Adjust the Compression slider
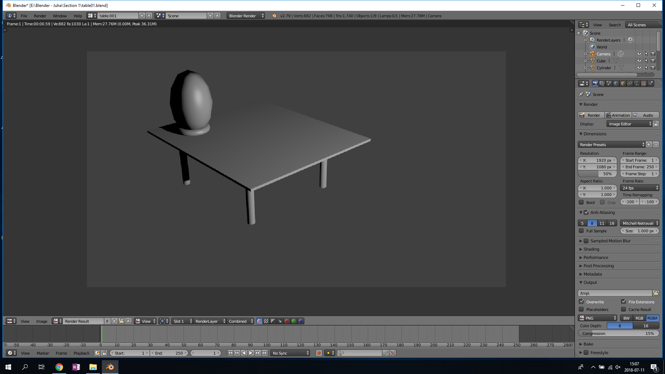 [x=618, y=333]
